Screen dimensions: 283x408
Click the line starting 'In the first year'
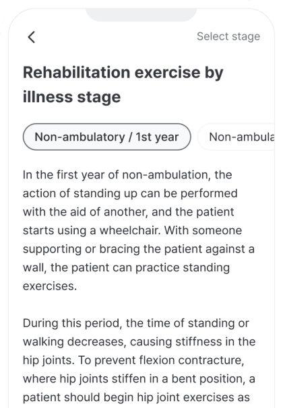[127, 174]
